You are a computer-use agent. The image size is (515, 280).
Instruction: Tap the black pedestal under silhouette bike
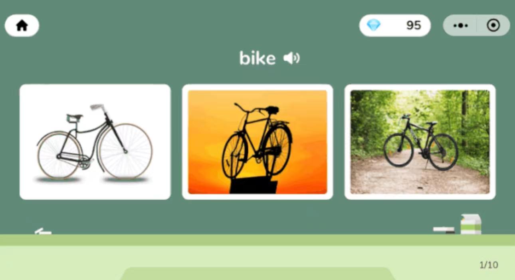254,186
